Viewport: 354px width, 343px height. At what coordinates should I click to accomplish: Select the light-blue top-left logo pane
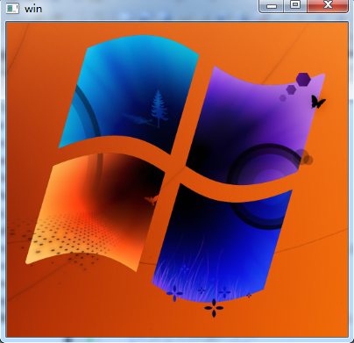(129, 94)
